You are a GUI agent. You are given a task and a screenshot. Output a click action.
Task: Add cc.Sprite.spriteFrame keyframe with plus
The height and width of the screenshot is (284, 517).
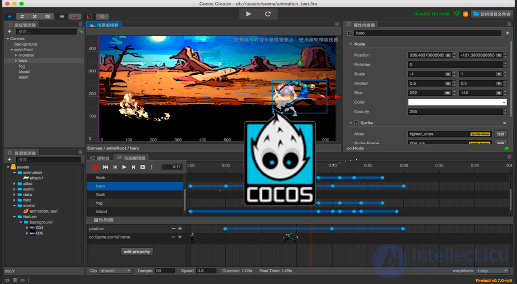180,237
